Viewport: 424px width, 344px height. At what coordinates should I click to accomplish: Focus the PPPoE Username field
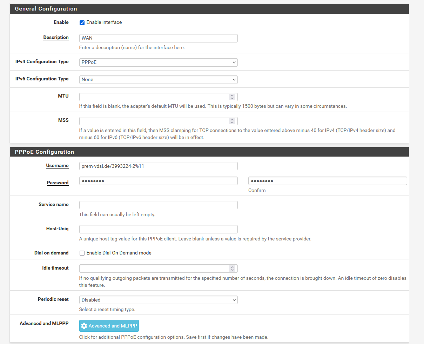tap(158, 166)
